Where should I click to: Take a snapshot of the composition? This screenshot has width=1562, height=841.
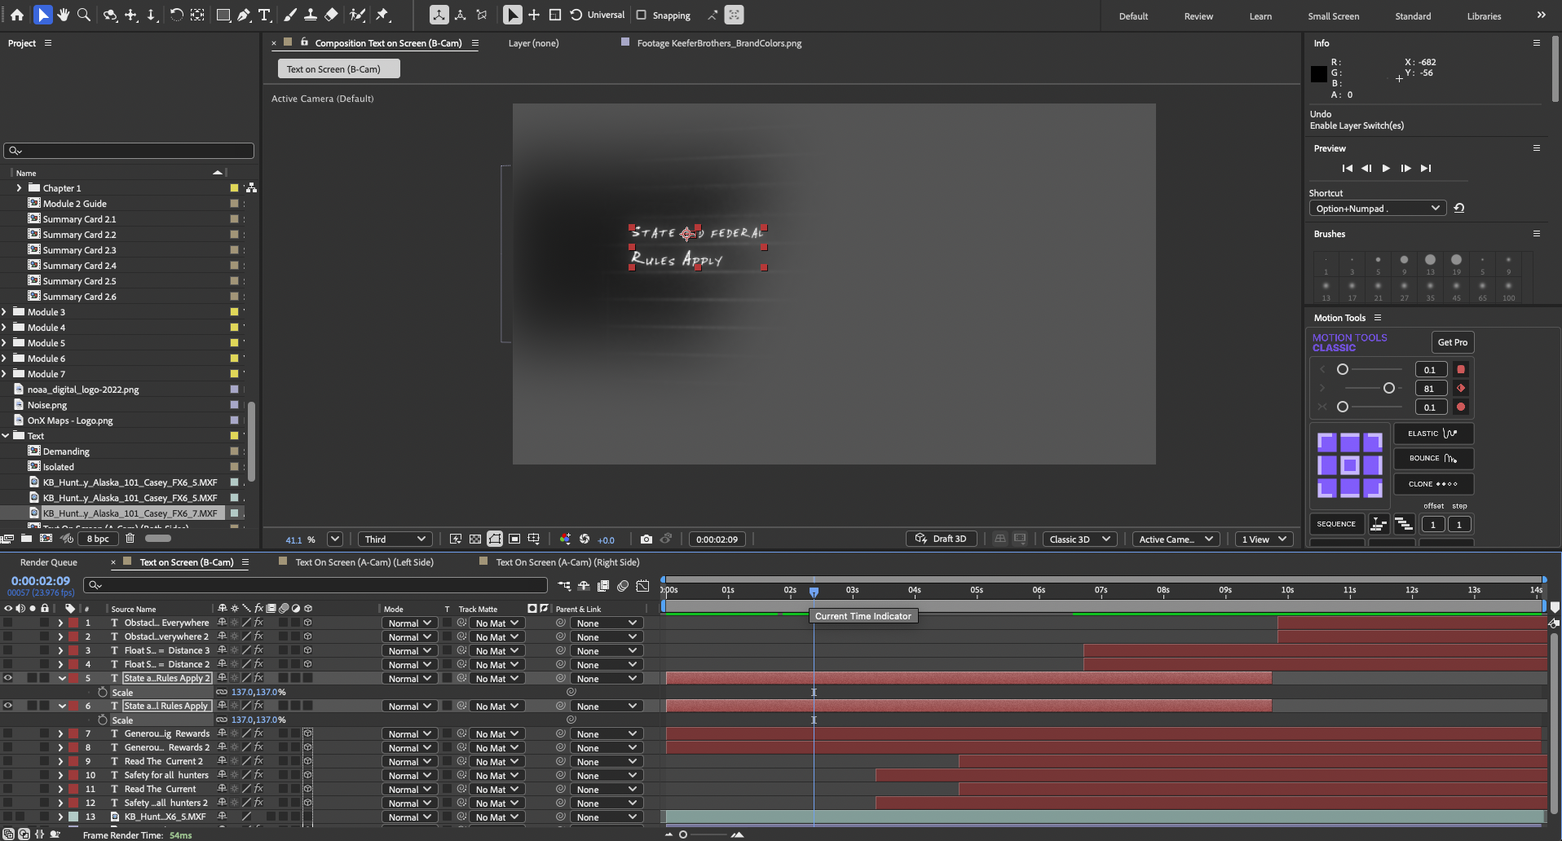pyautogui.click(x=646, y=539)
